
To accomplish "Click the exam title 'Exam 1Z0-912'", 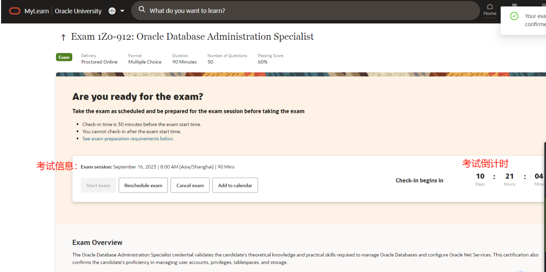I will [x=192, y=37].
